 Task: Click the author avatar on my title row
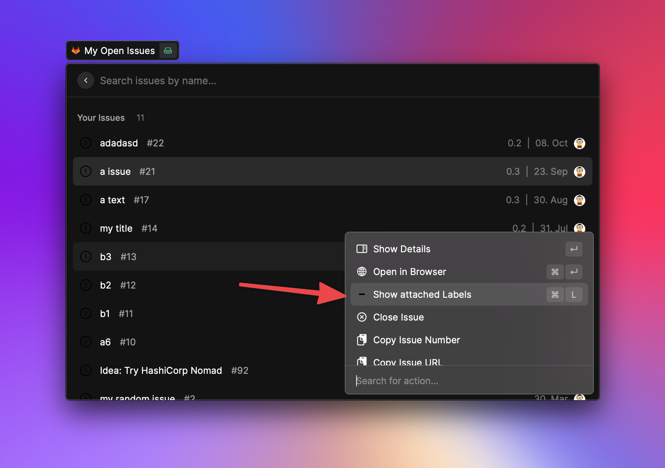click(580, 227)
